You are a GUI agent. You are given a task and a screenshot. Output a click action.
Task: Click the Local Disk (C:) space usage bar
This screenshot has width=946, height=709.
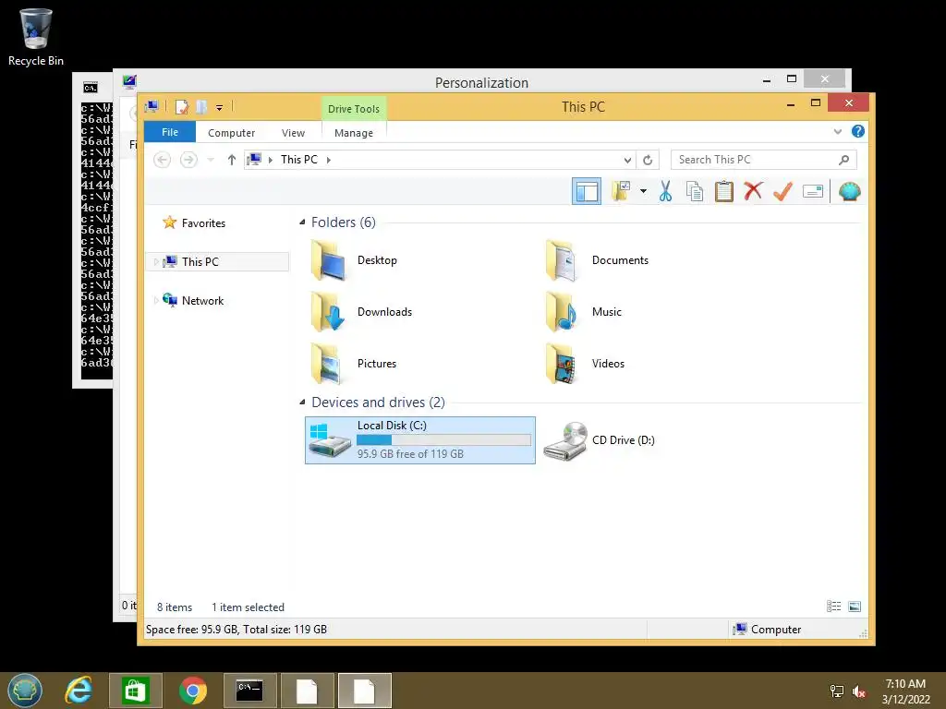[x=443, y=440]
